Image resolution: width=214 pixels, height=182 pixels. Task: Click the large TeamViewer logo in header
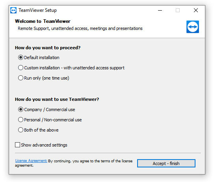point(193,27)
